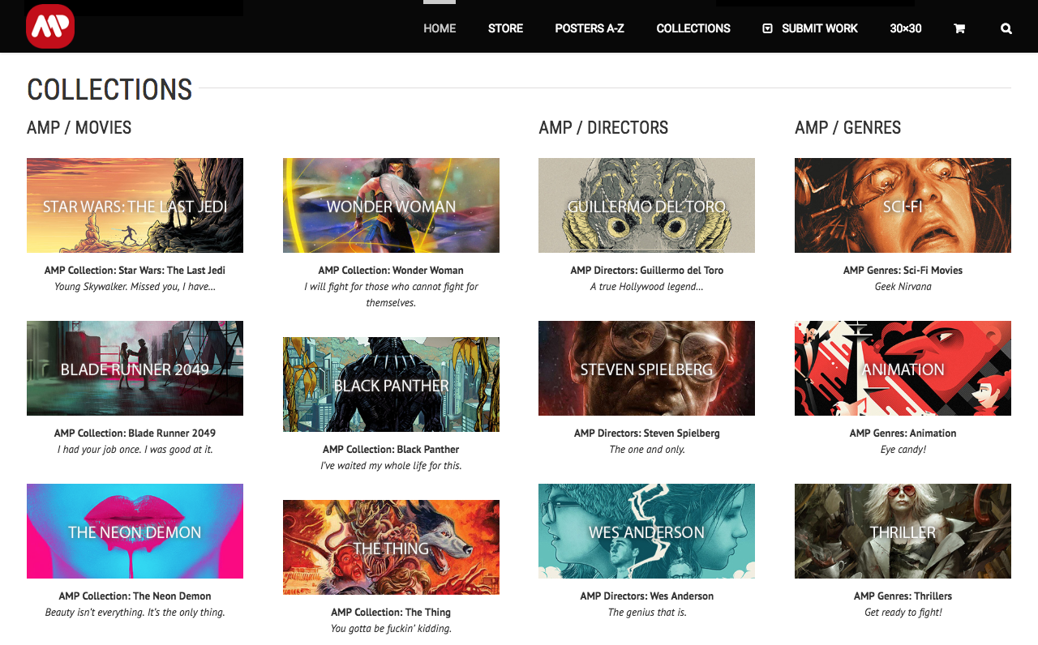Click 'AMP Directors: Wes Anderson' link
The height and width of the screenshot is (645, 1038).
646,596
